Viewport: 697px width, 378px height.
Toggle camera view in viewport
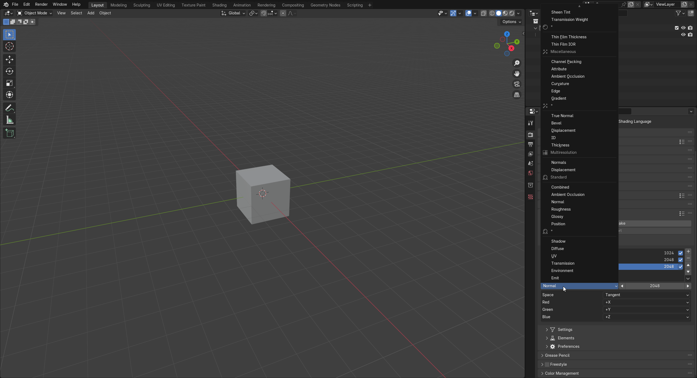click(516, 84)
